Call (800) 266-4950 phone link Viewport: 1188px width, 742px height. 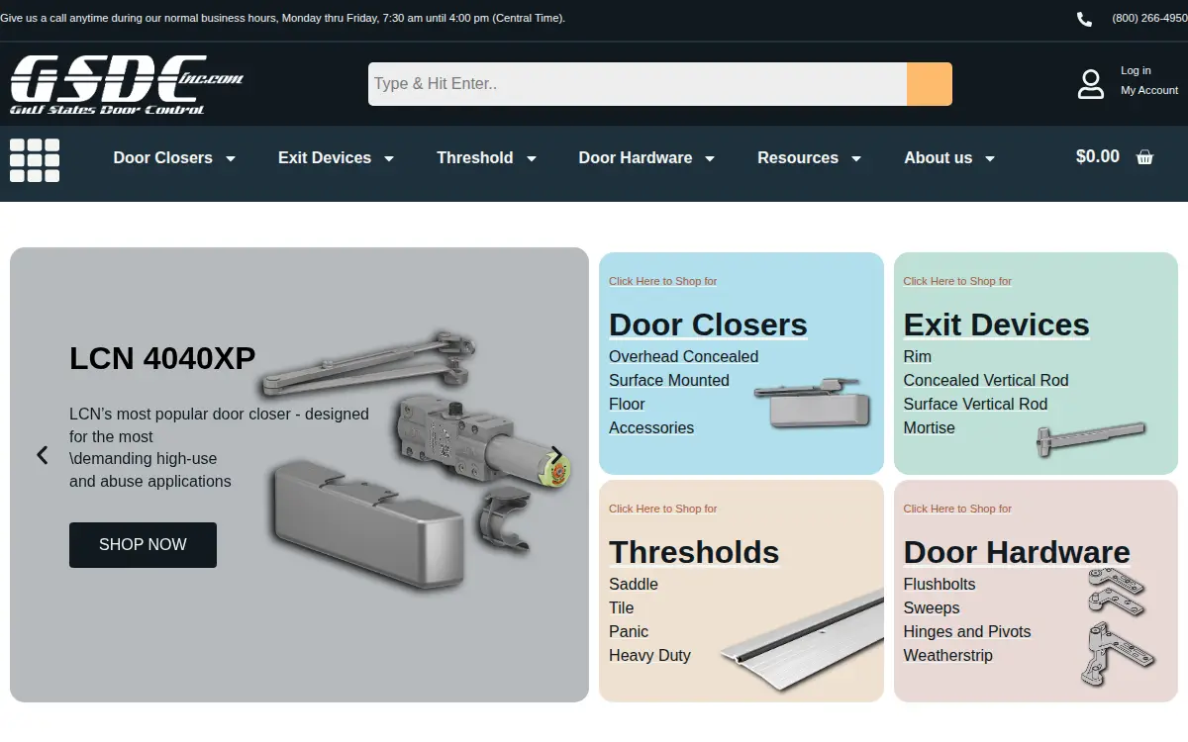point(1149,18)
